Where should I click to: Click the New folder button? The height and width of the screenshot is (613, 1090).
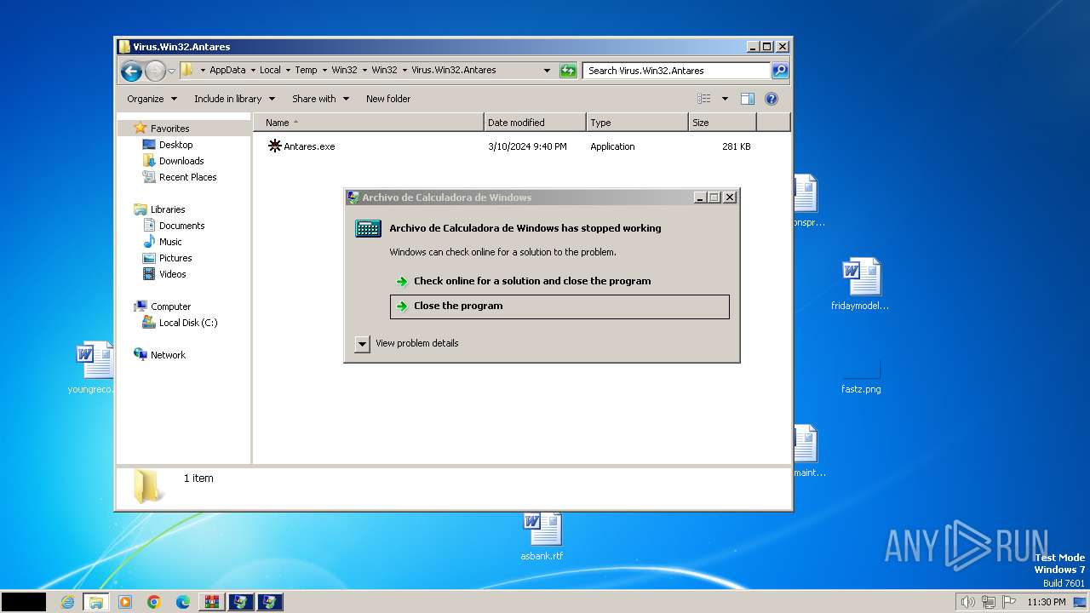point(388,99)
